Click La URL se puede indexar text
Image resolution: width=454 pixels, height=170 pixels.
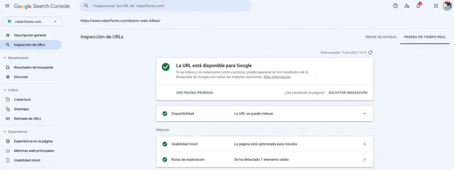[254, 114]
